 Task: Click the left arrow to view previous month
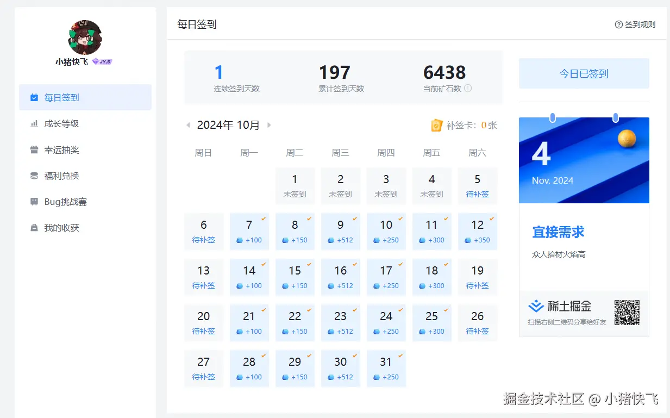(x=188, y=124)
